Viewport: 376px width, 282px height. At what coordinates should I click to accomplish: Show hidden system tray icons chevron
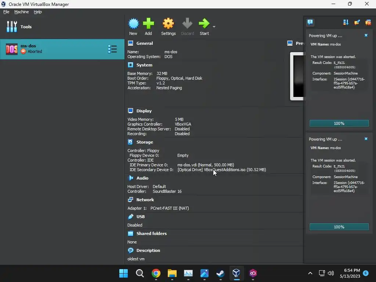click(310, 273)
